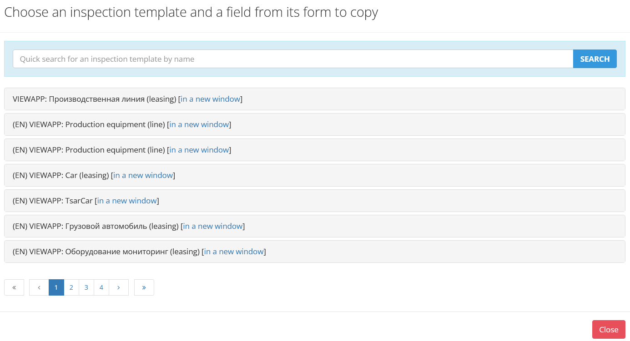
Task: Open Оборудование мониторинг in a new window
Action: click(234, 252)
